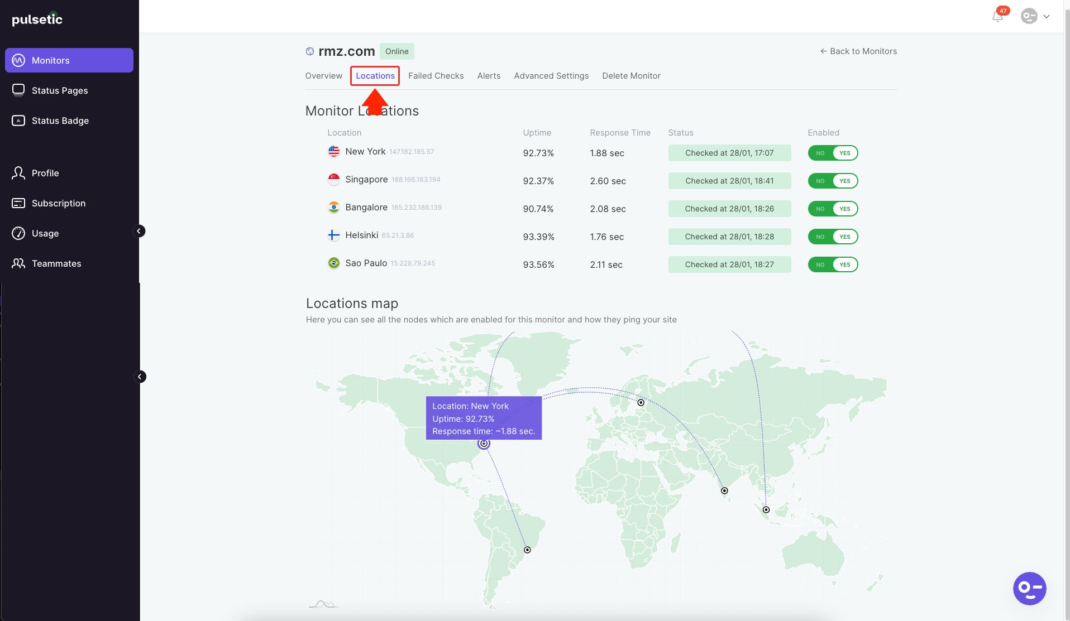Viewport: 1070px width, 621px height.
Task: Click the Status Pages icon in sidebar
Action: (18, 90)
